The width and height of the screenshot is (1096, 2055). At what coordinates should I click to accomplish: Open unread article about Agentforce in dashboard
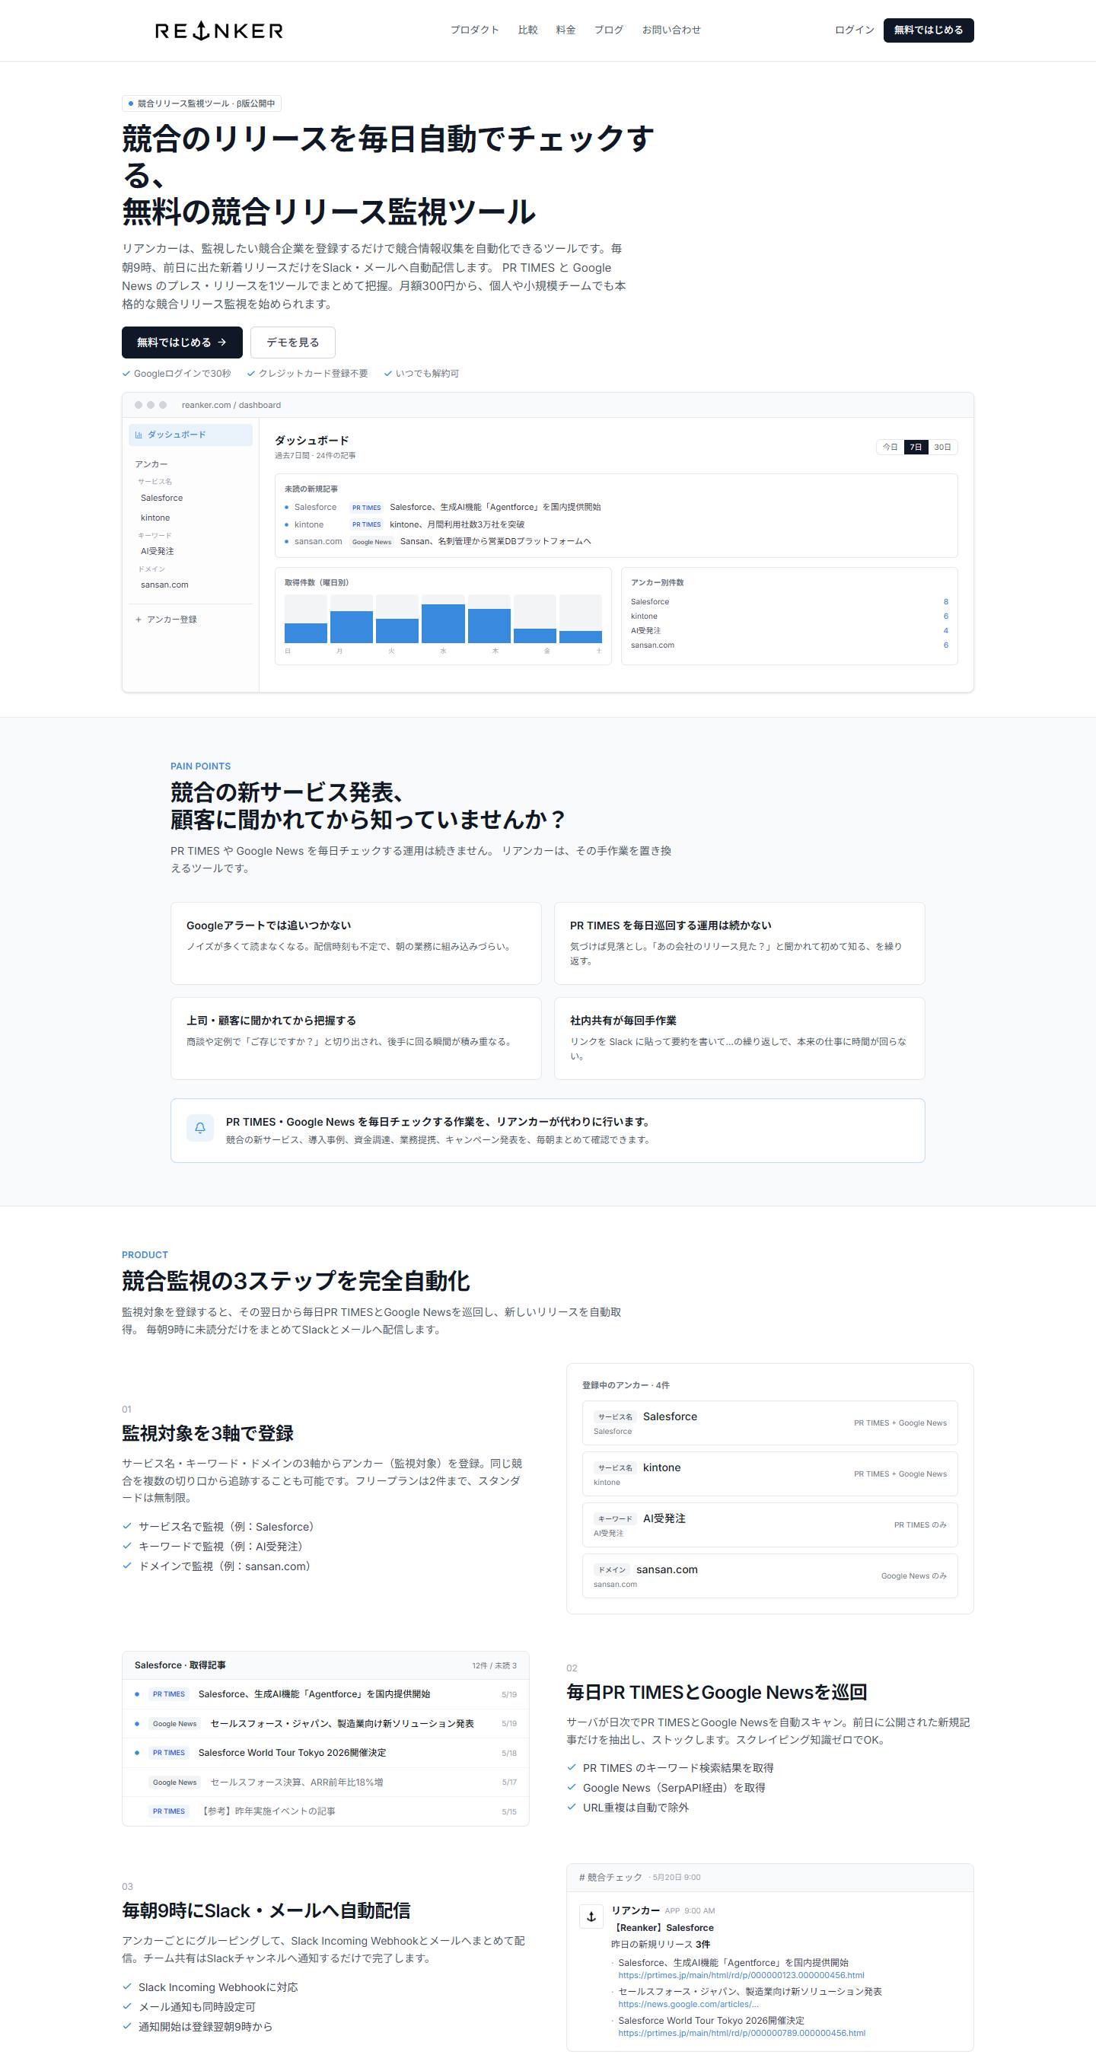(495, 508)
